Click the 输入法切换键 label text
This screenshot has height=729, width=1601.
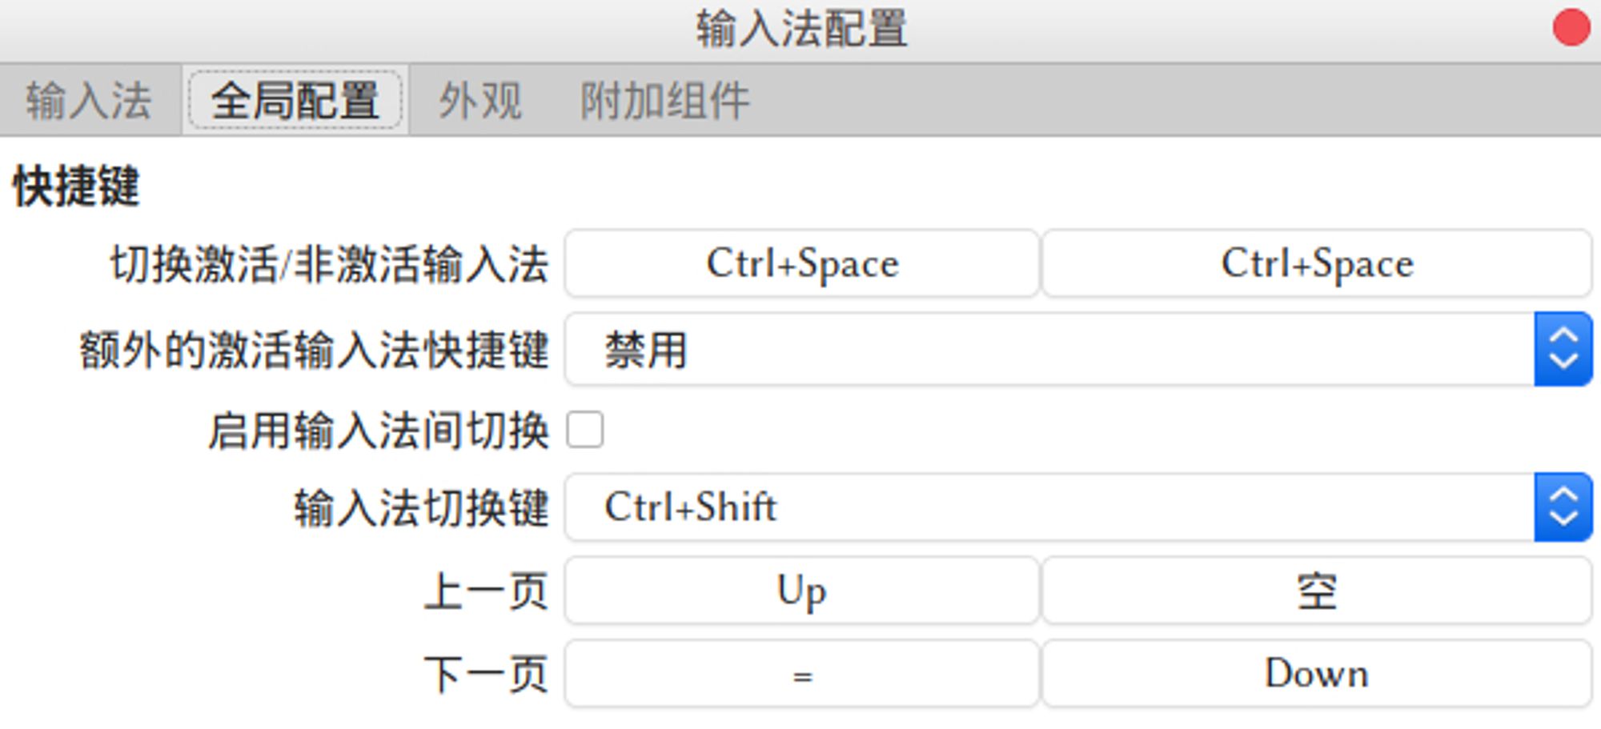[421, 508]
